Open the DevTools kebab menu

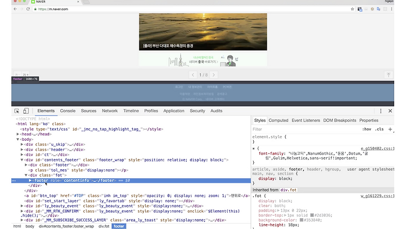click(381, 111)
